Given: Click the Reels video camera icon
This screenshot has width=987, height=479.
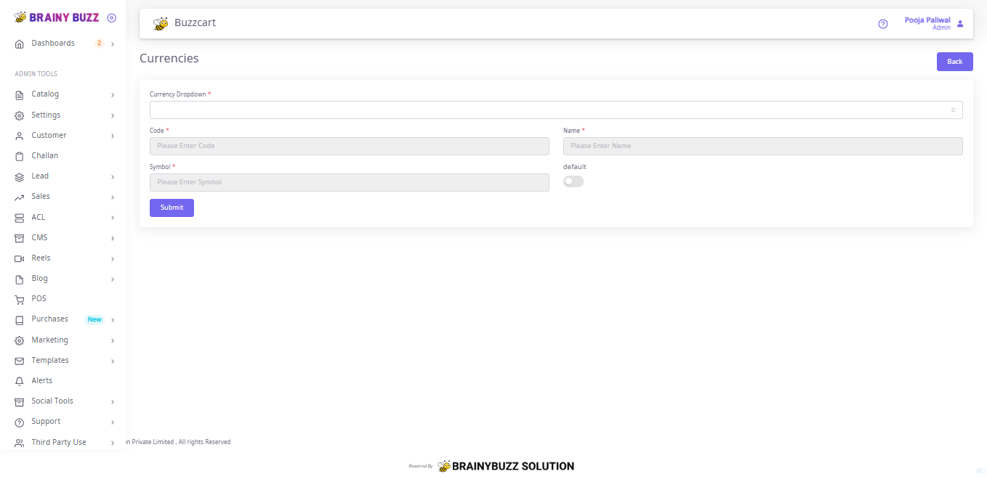Looking at the screenshot, I should (20, 258).
